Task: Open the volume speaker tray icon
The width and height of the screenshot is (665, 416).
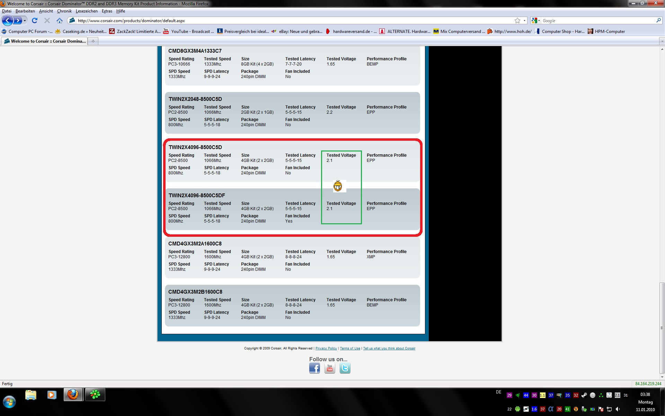Action: pos(618,409)
